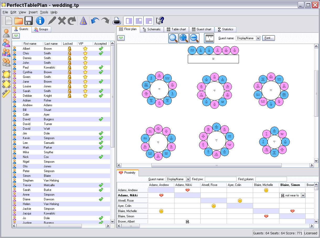The height and width of the screenshot is (238, 320).
Task: Insert a group of guests from the sidebar
Action: click(x=6, y=62)
